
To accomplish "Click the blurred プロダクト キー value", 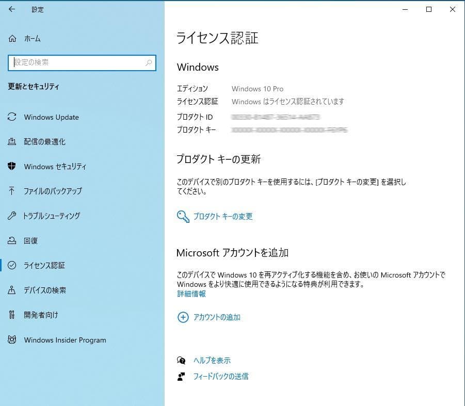I will click(x=290, y=130).
